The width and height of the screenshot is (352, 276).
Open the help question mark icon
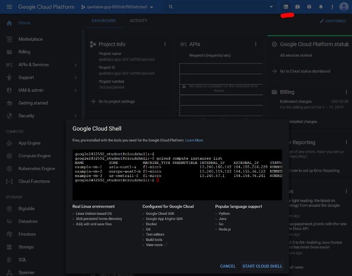coord(309,7)
